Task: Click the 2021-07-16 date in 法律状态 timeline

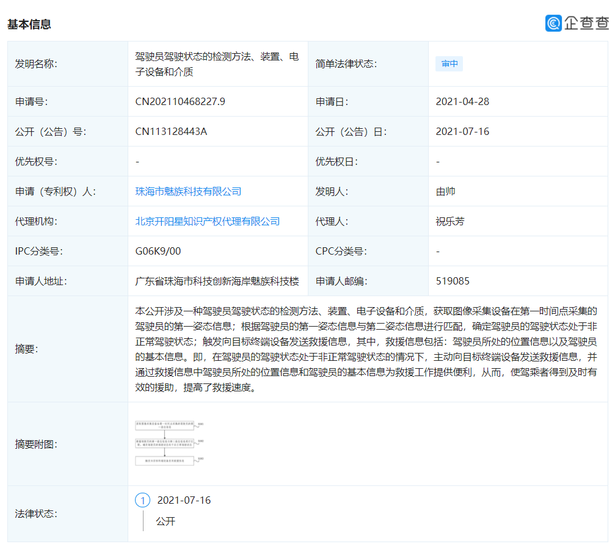Action: 184,501
